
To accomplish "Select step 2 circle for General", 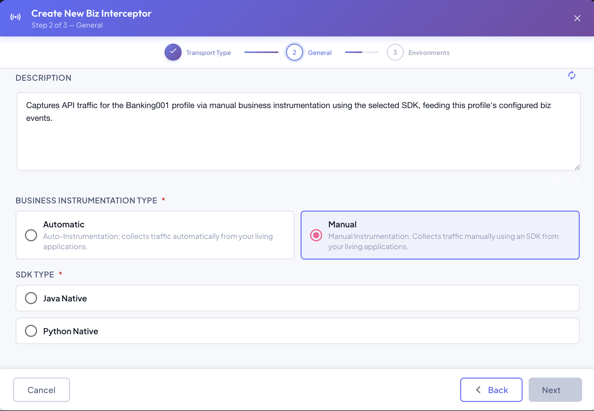I will pyautogui.click(x=294, y=52).
